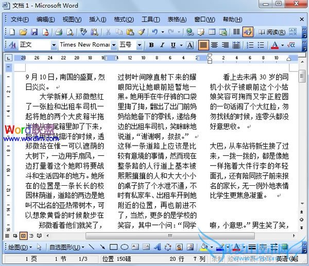The image size is (309, 266).
Task: Apply a character border with the boxed A
Action: (190, 45)
